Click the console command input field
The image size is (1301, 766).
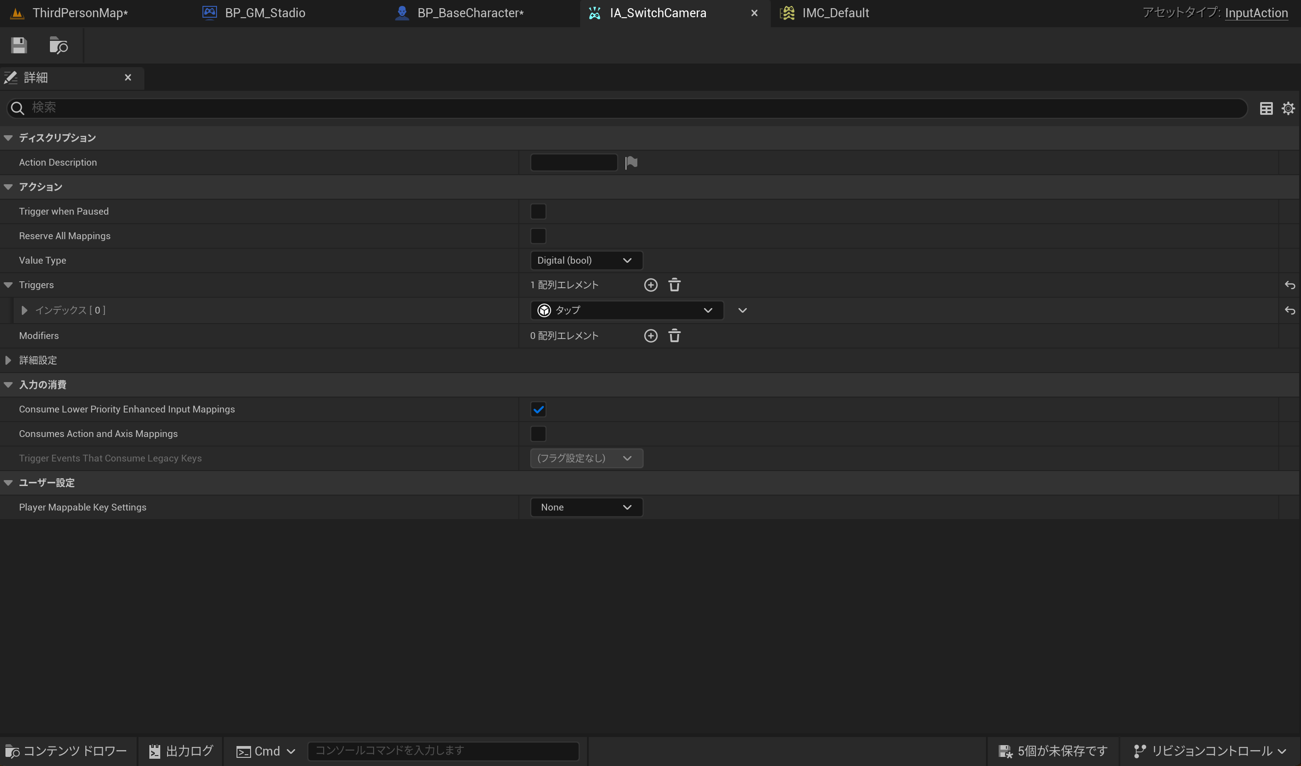click(444, 751)
